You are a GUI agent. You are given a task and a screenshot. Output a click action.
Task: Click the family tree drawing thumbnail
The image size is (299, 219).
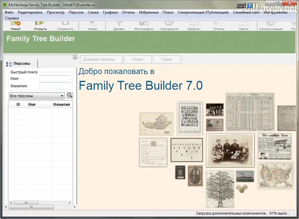coord(220,189)
